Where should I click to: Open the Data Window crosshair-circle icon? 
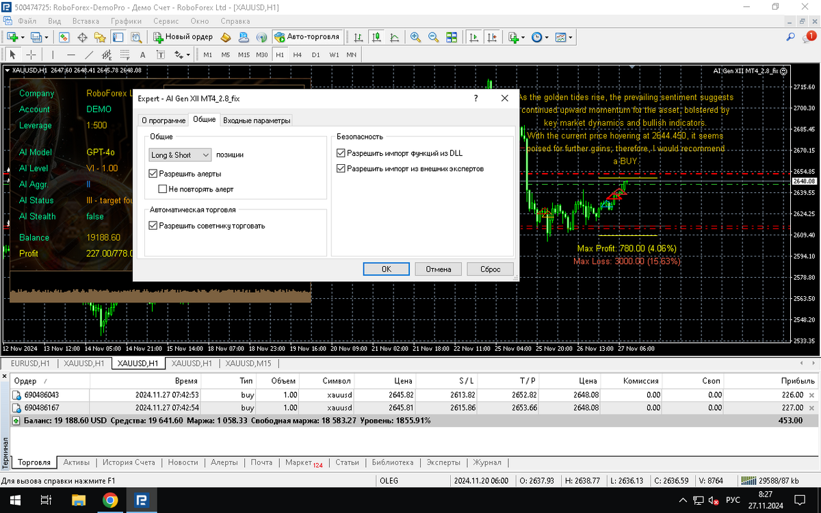(x=83, y=37)
